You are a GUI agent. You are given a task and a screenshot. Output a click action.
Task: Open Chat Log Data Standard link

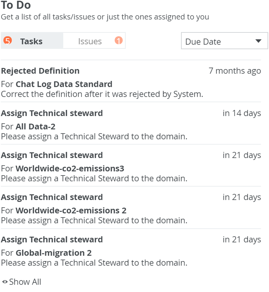tap(64, 84)
